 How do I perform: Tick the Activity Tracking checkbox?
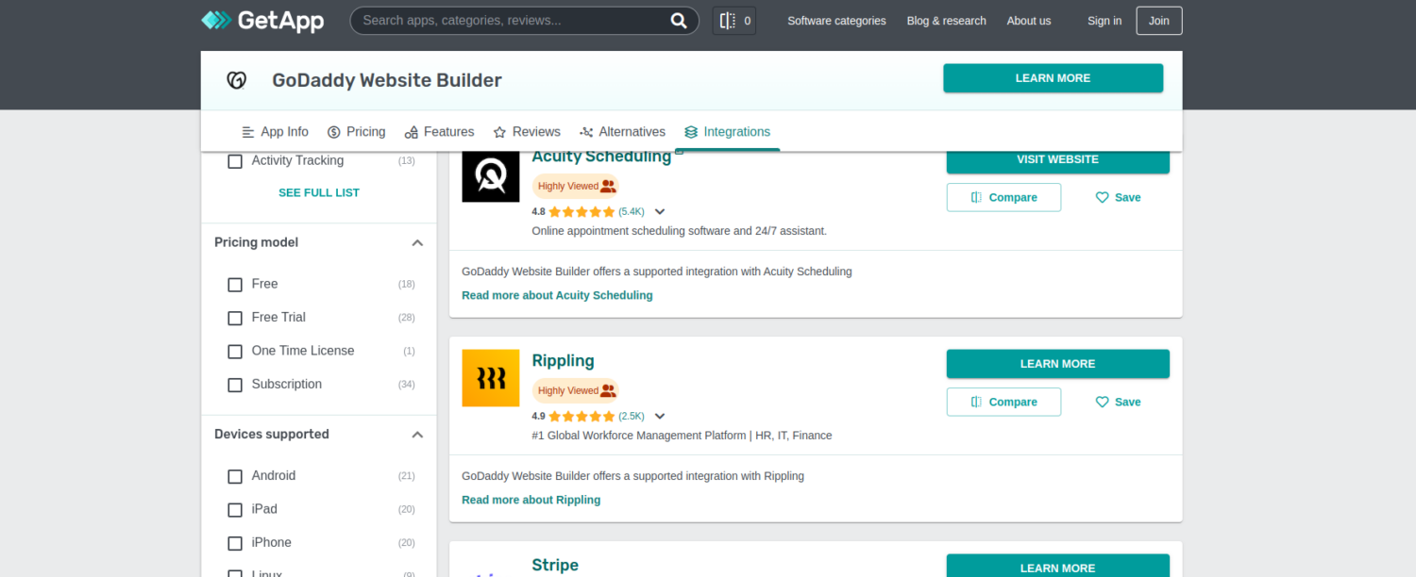(235, 161)
